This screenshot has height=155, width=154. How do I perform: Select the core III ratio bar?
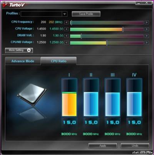pyautogui.click(x=112, y=104)
